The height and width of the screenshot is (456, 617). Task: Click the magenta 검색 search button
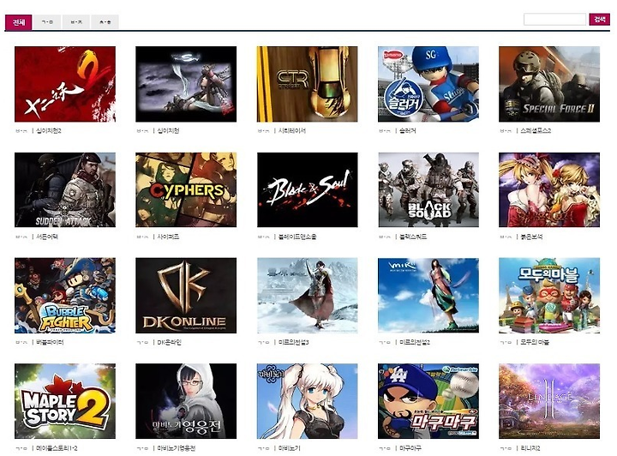599,19
